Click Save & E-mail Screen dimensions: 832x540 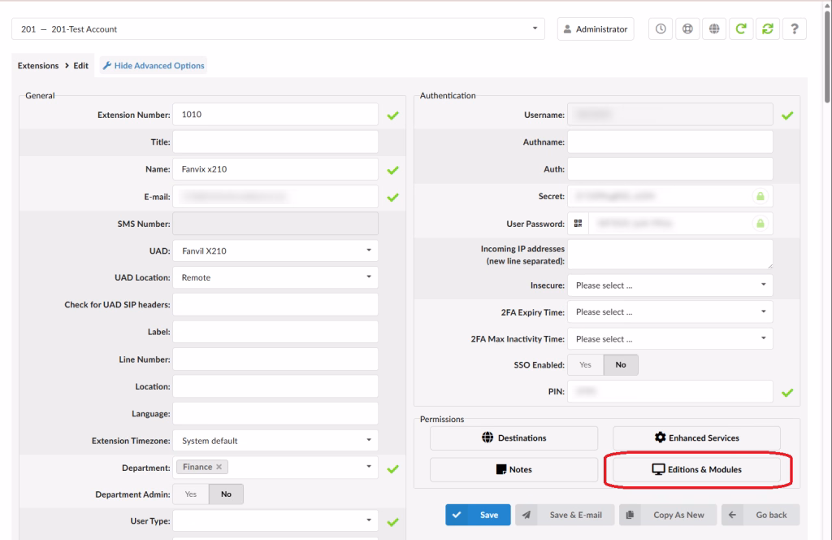point(565,515)
